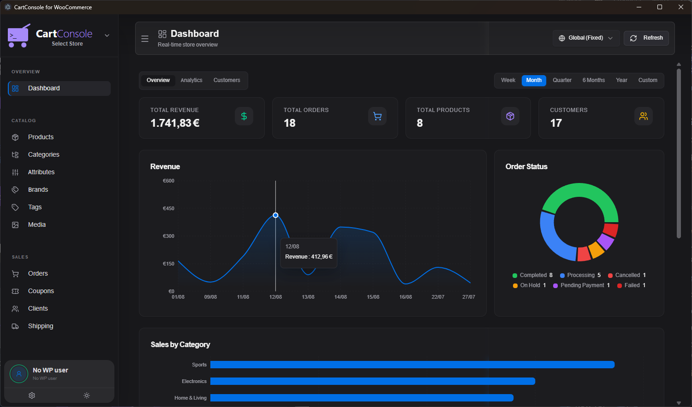Click the Coupons ticket icon in the sidebar

(15, 291)
